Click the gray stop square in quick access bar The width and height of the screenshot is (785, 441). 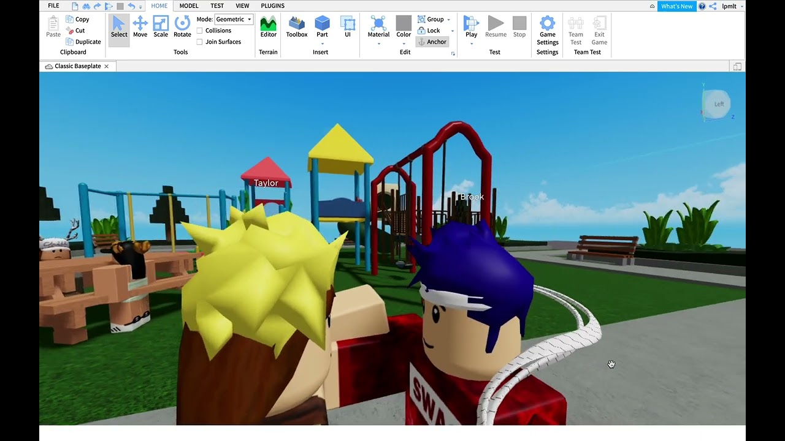120,6
